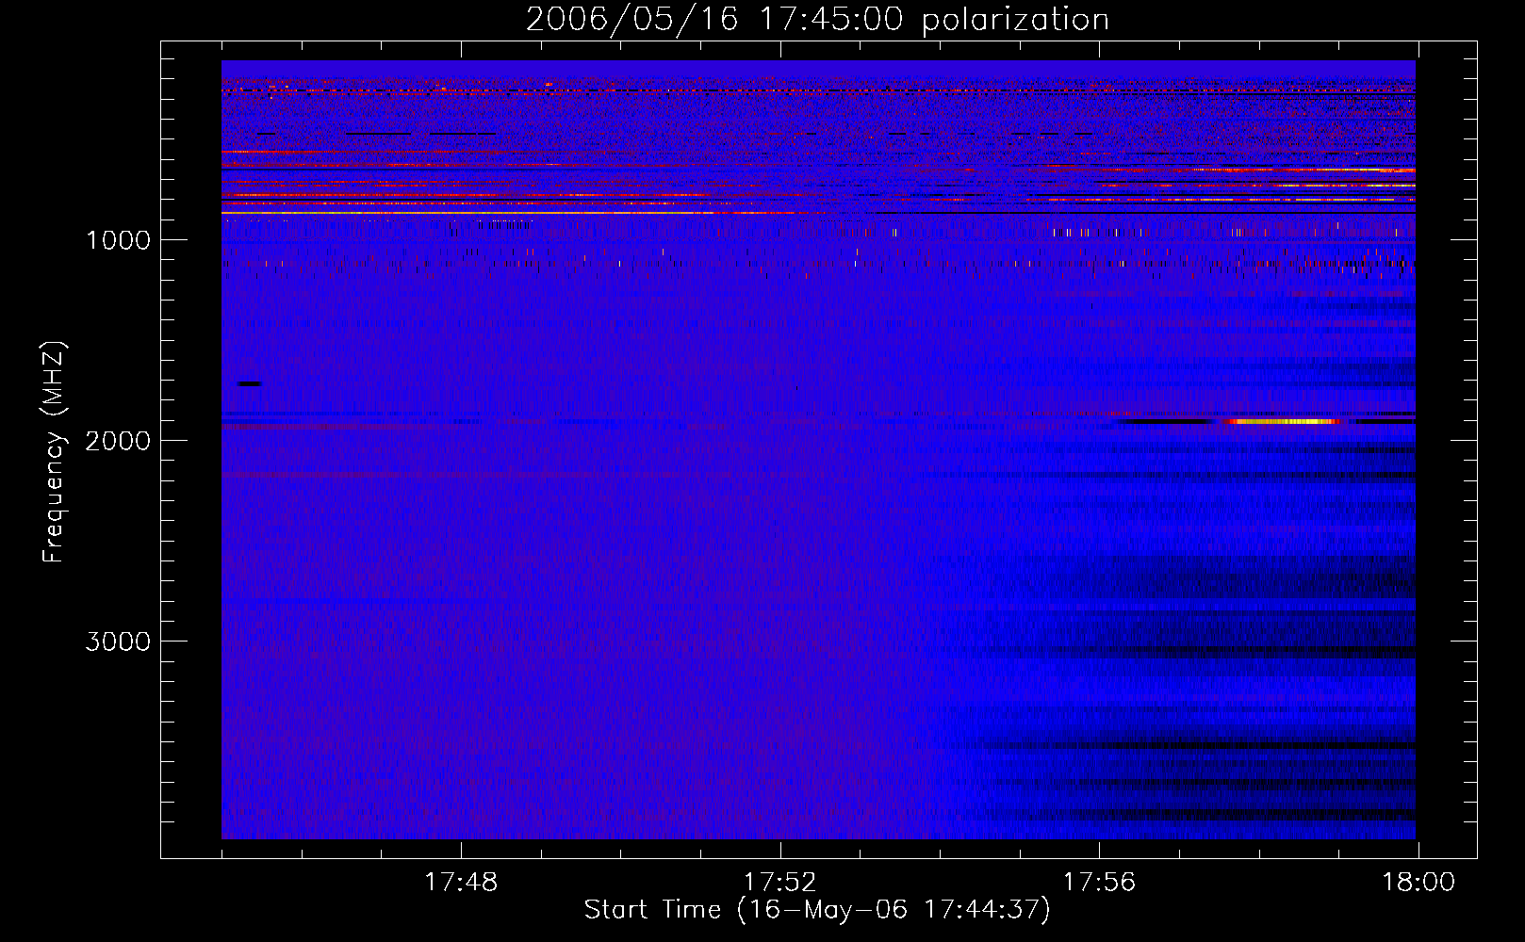Click the bright yellow burst near 2000 MHz
The height and width of the screenshot is (942, 1525).
[1284, 421]
